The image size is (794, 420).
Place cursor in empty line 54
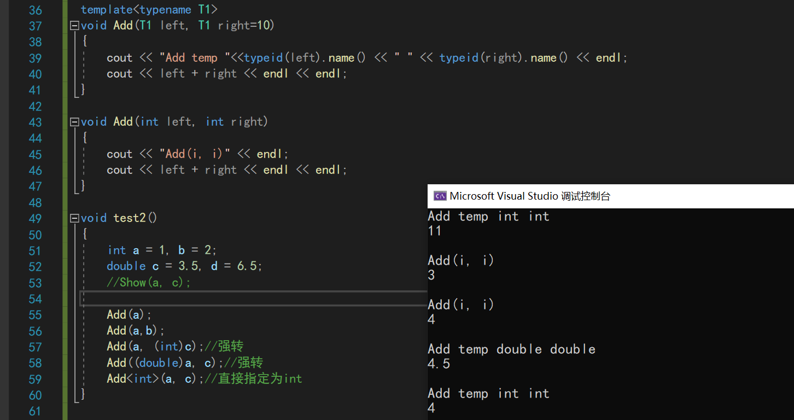[x=254, y=299]
